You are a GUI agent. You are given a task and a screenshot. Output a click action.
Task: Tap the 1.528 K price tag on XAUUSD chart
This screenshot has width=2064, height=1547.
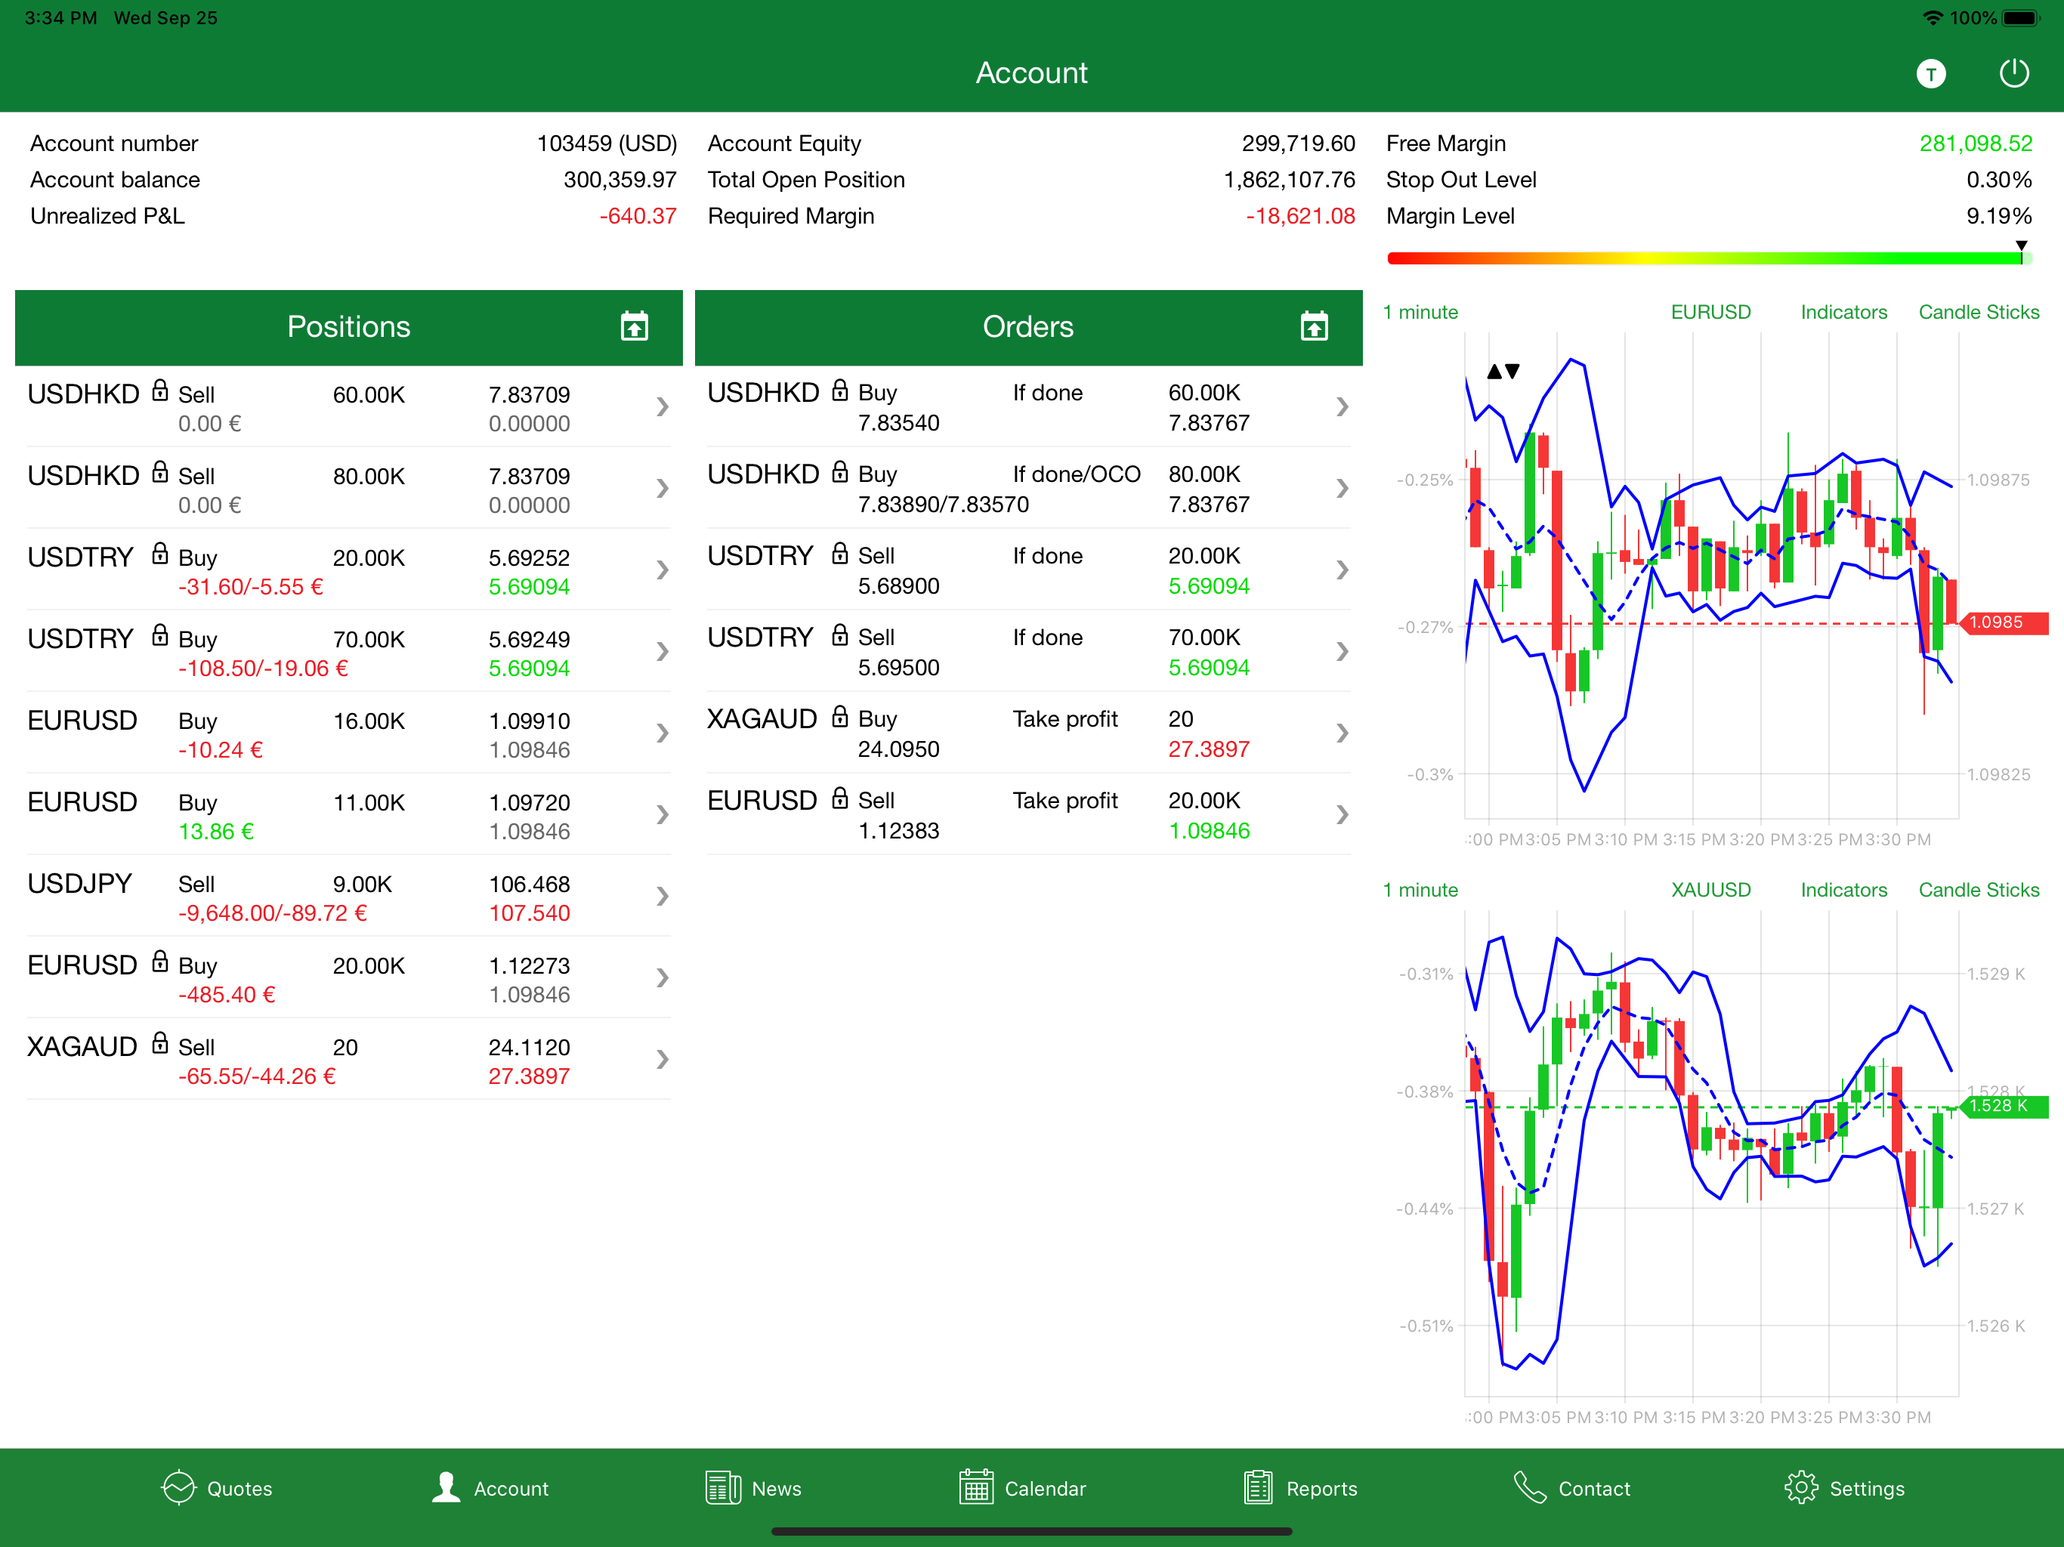pos(2004,1107)
